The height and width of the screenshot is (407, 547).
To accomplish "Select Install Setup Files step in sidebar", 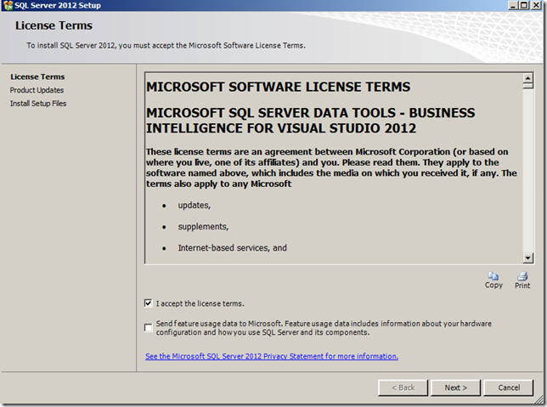I will click(38, 104).
